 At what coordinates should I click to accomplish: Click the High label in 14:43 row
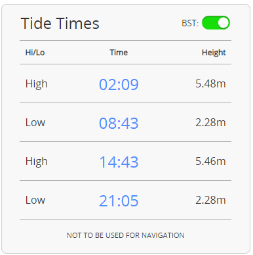[37, 162]
